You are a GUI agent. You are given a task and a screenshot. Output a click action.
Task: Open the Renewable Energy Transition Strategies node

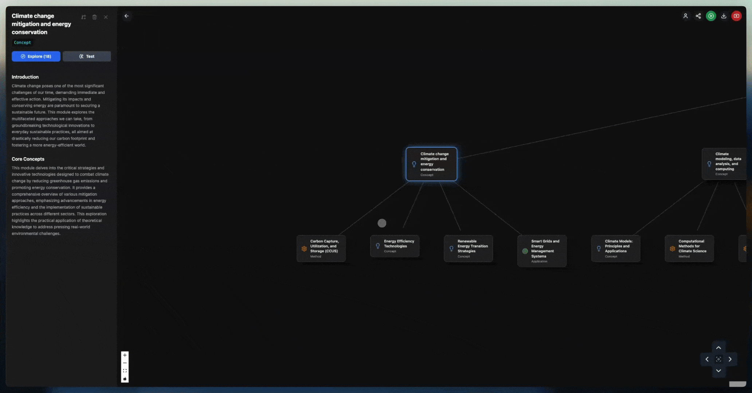[x=468, y=249]
